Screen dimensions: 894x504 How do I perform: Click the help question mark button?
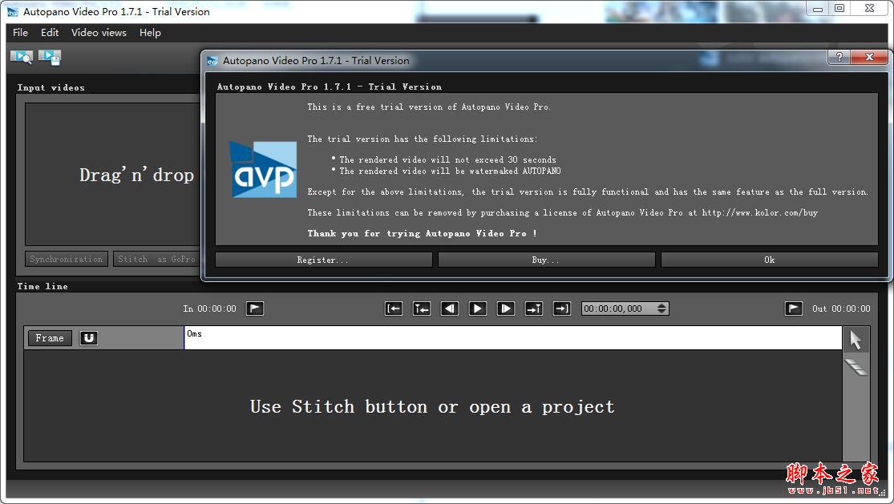pyautogui.click(x=839, y=57)
